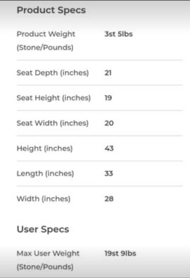Image resolution: width=190 pixels, height=278 pixels.
Task: Click the length value 33
Action: point(109,173)
